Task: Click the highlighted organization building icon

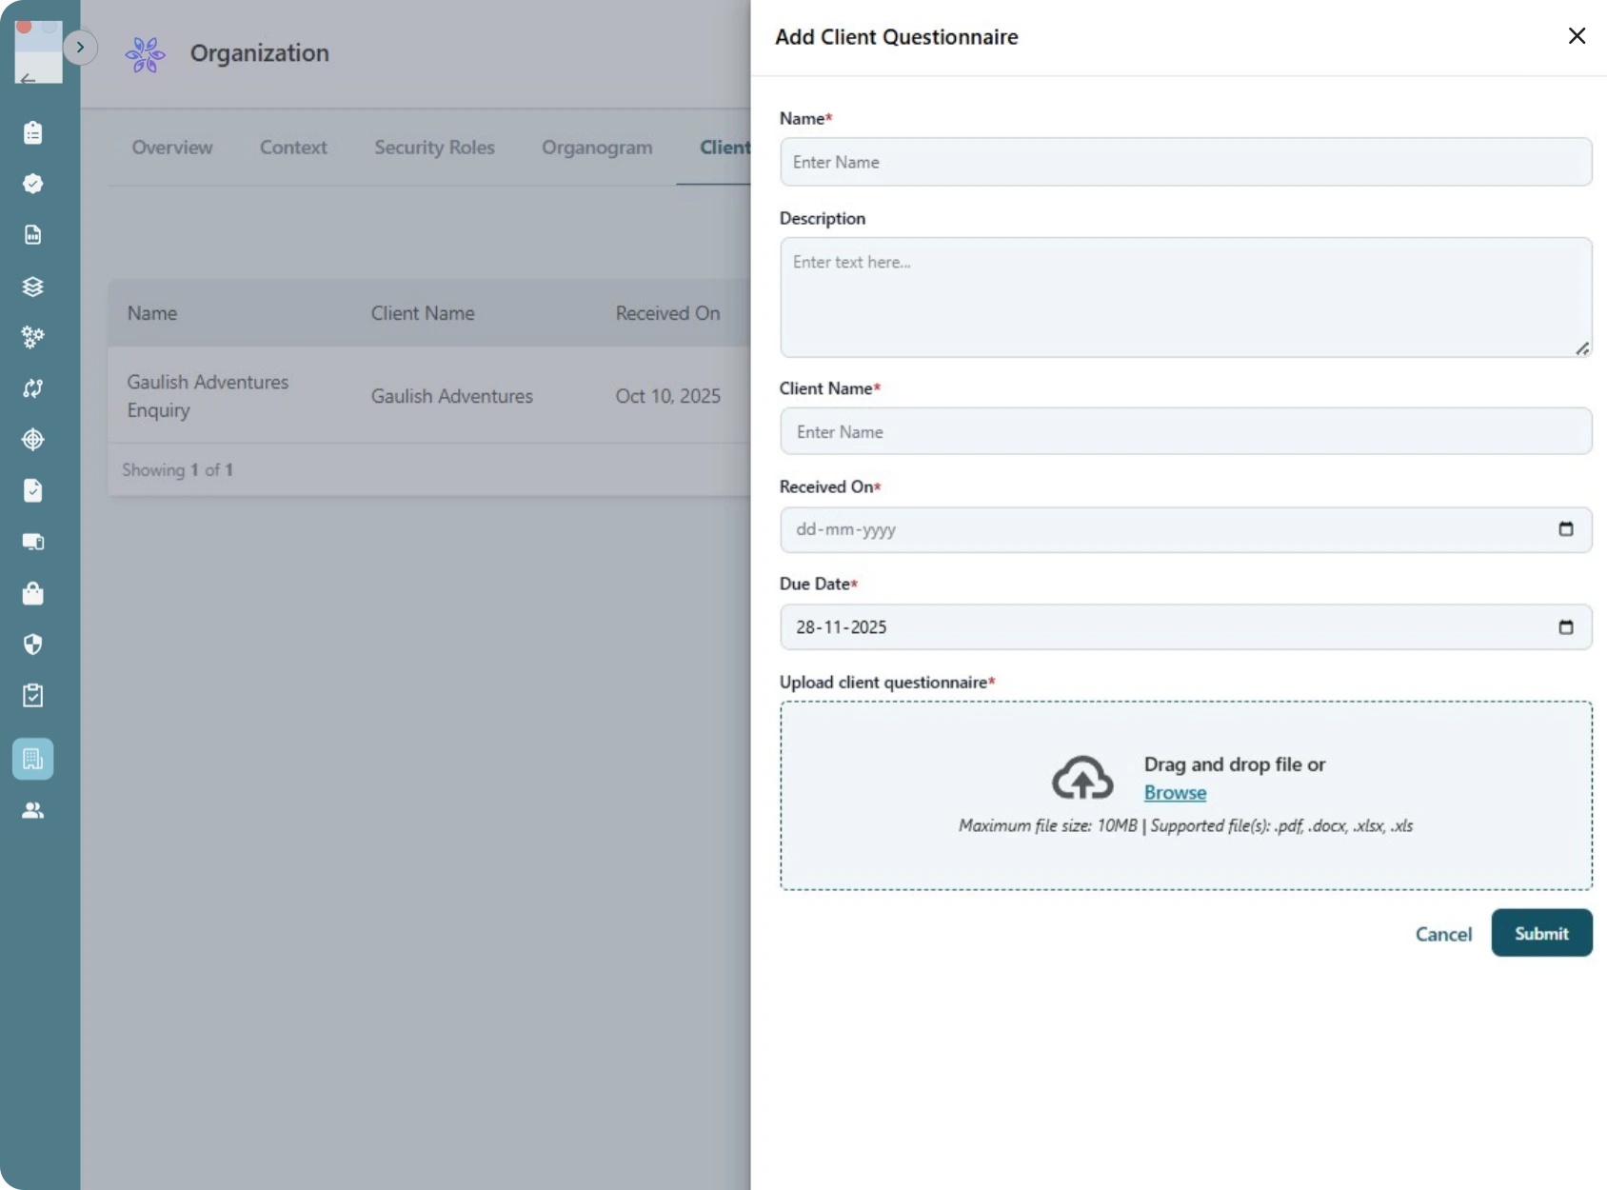Action: pyautogui.click(x=32, y=759)
